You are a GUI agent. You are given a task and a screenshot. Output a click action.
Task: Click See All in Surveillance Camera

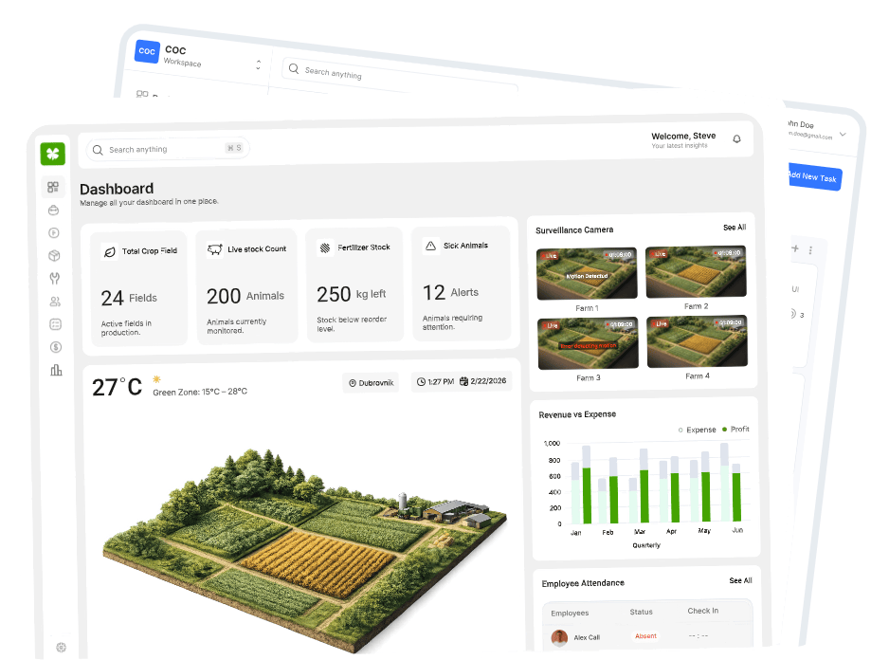click(734, 228)
